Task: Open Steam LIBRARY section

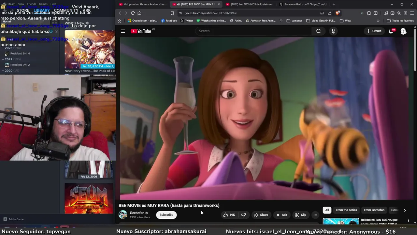Action: (42, 10)
